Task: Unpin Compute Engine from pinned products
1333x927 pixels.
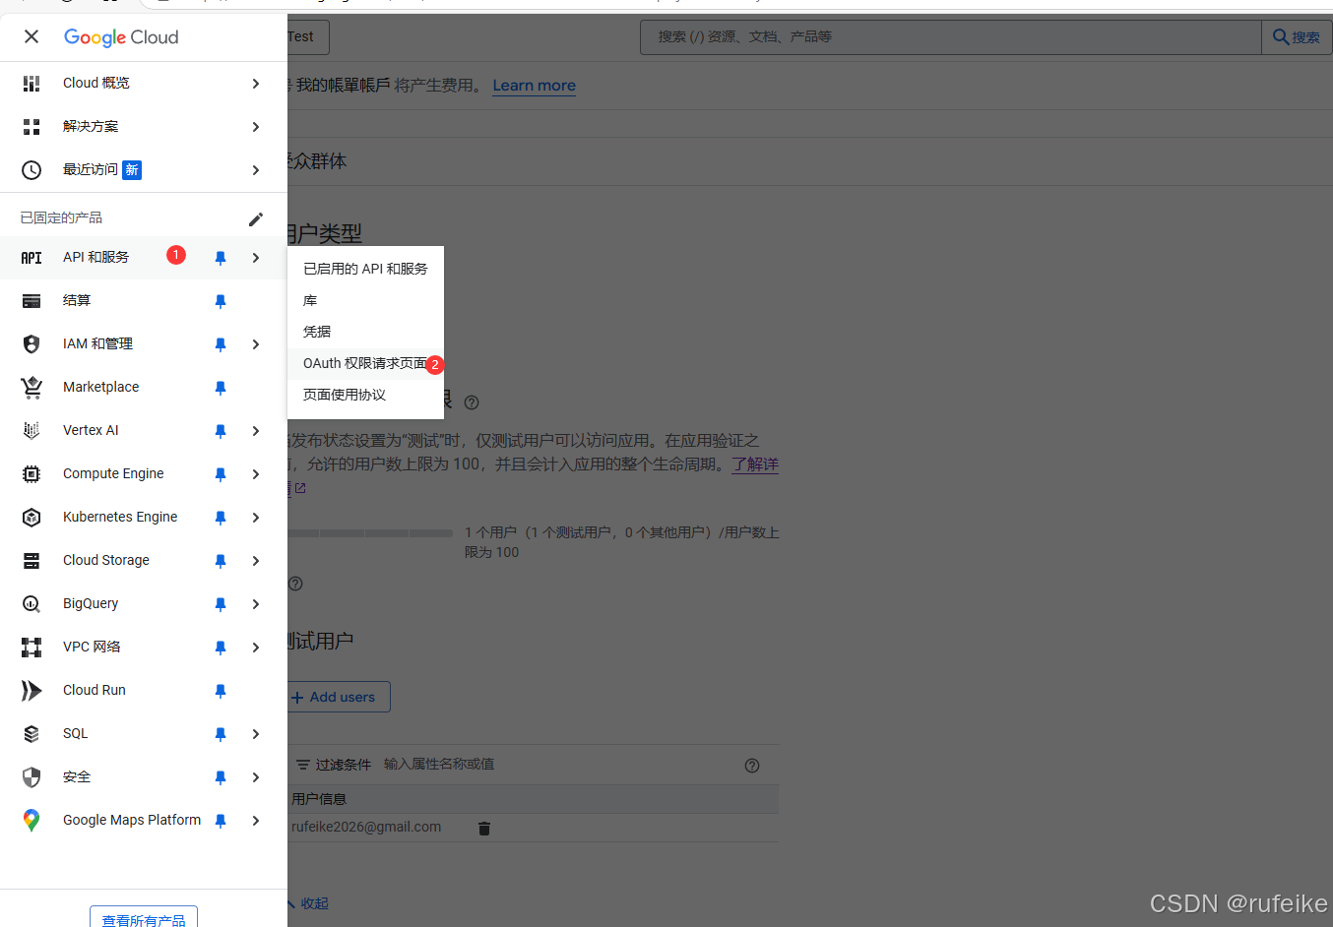Action: pyautogui.click(x=221, y=474)
